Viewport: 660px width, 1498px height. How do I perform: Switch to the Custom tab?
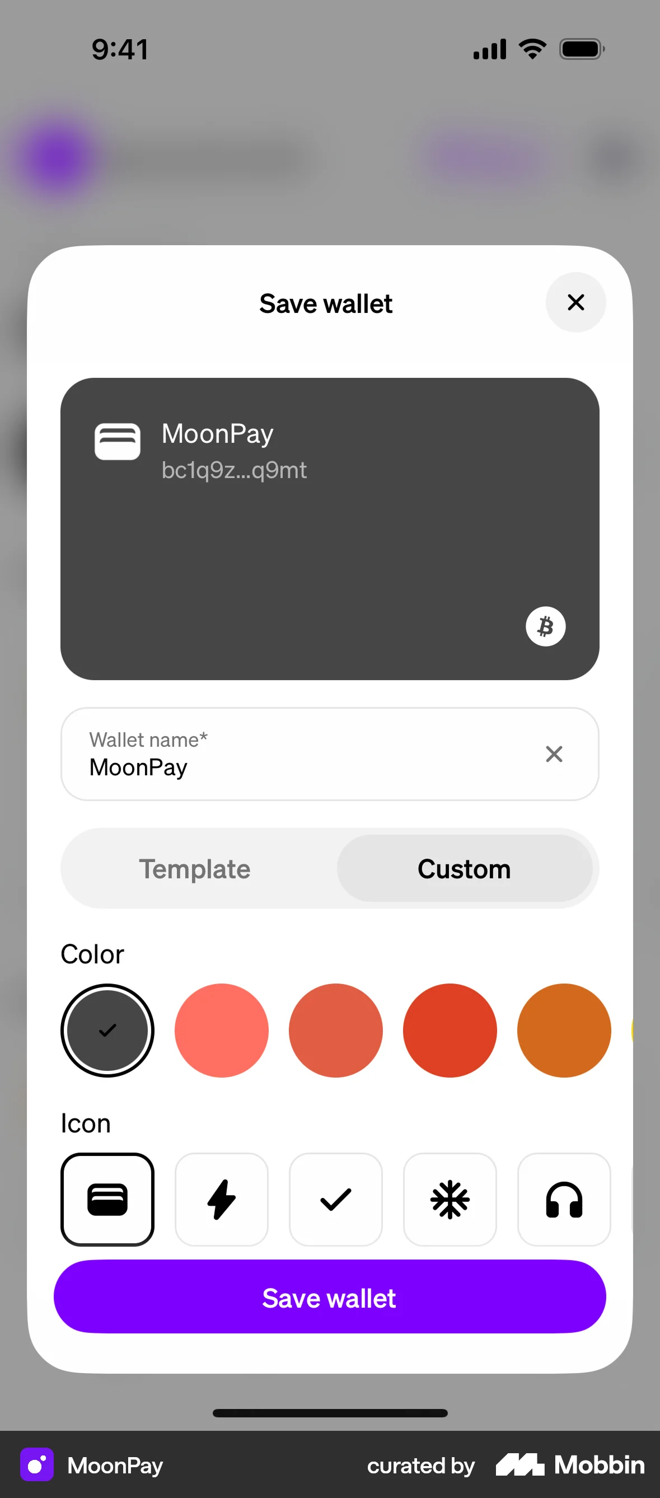point(464,869)
